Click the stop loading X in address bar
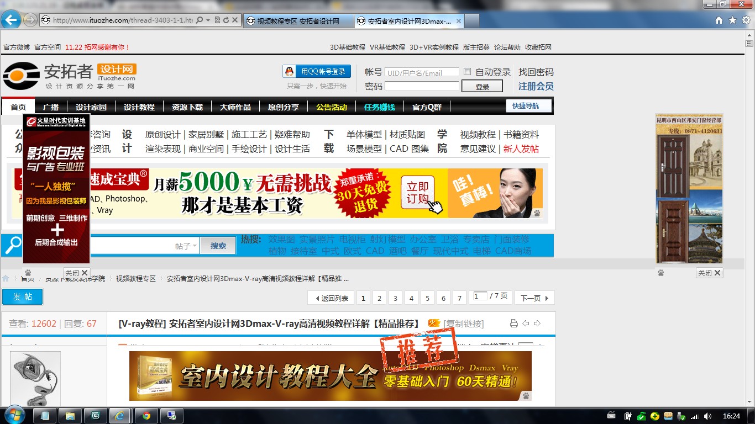Screen dimensions: 755x424 pos(235,20)
